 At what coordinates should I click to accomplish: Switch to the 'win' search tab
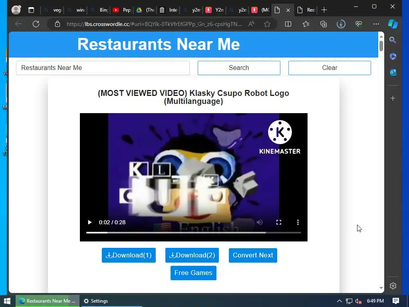76,10
